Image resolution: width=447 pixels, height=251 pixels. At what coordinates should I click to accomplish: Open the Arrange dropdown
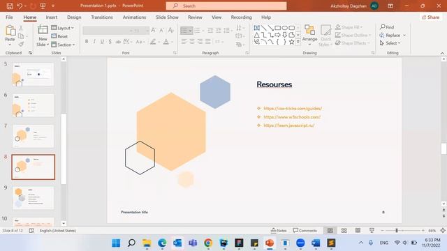(309, 35)
